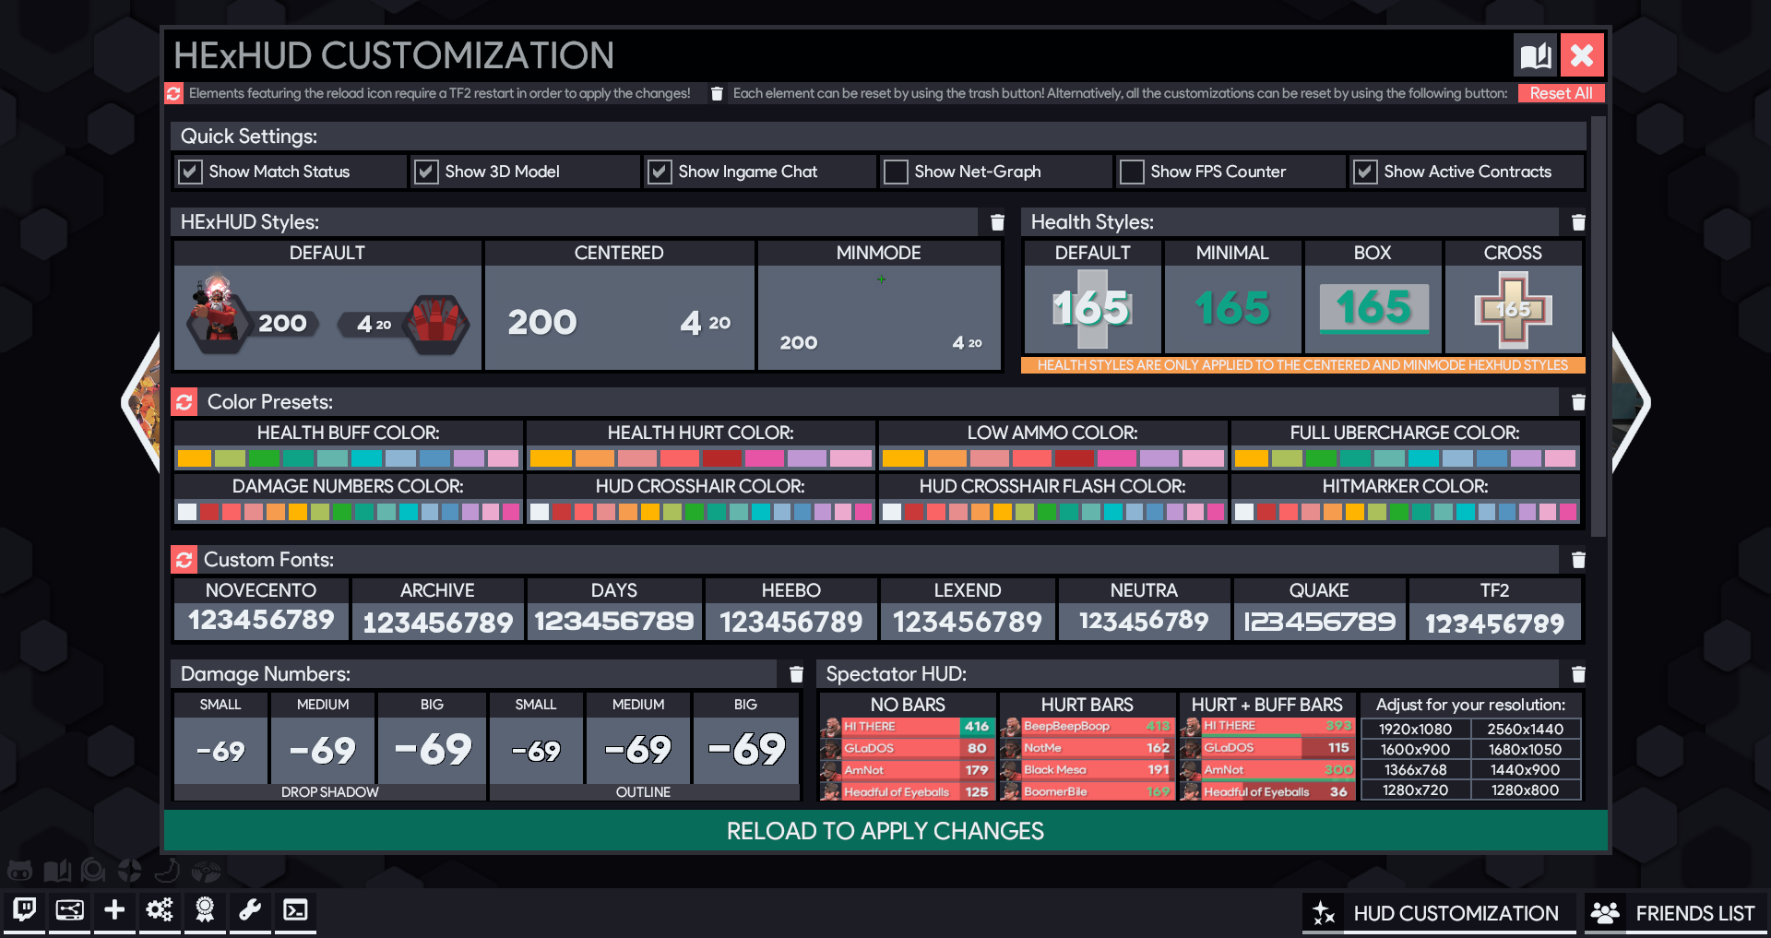This screenshot has height=938, width=1771.
Task: Set resolution to 1920x1080
Action: point(1415,730)
